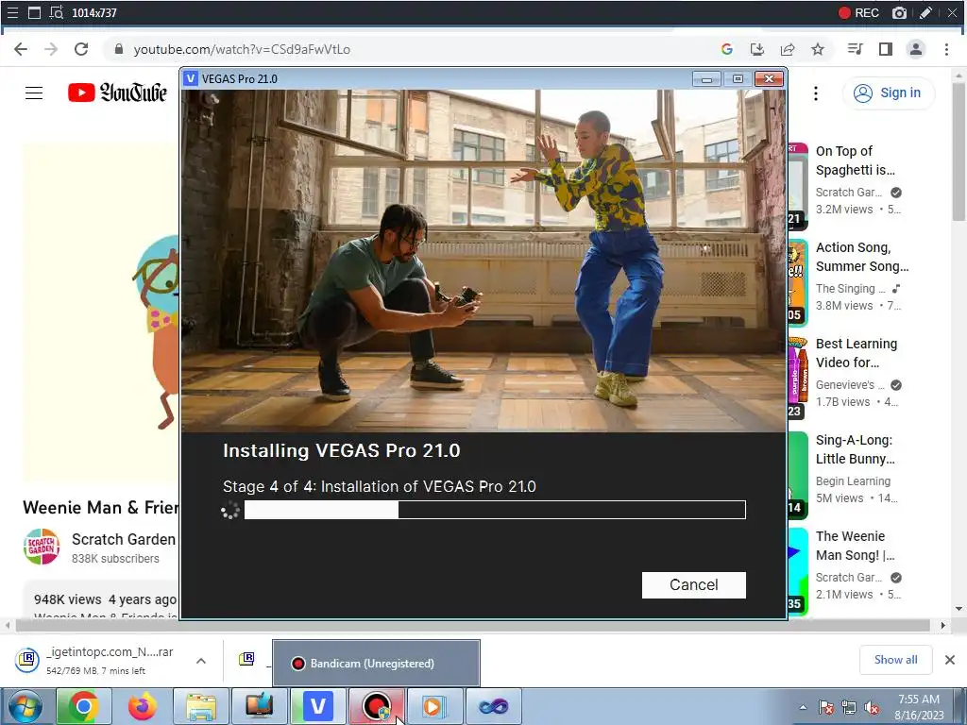The height and width of the screenshot is (725, 967).
Task: Click the 'Installing VEGAS Pro 21.0' heading
Action: pos(342,450)
